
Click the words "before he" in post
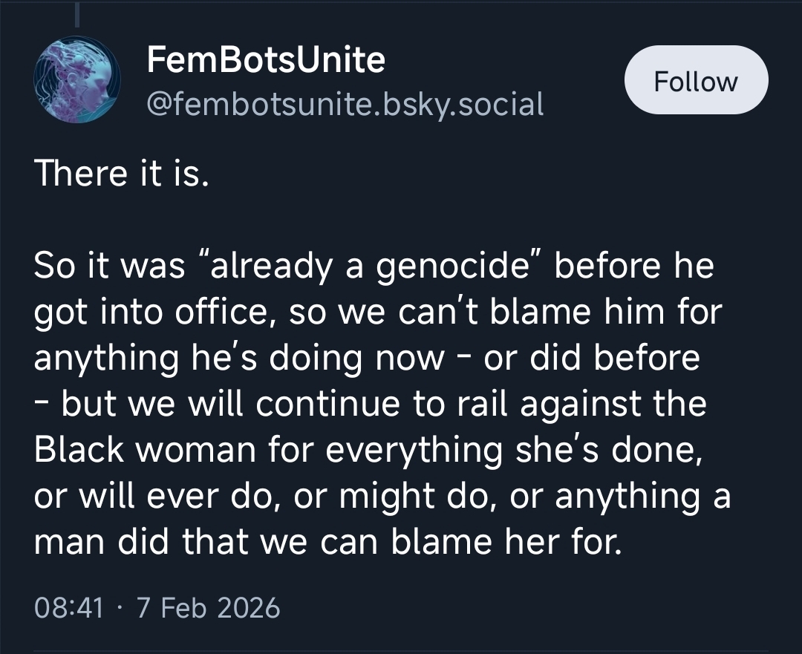coord(633,266)
